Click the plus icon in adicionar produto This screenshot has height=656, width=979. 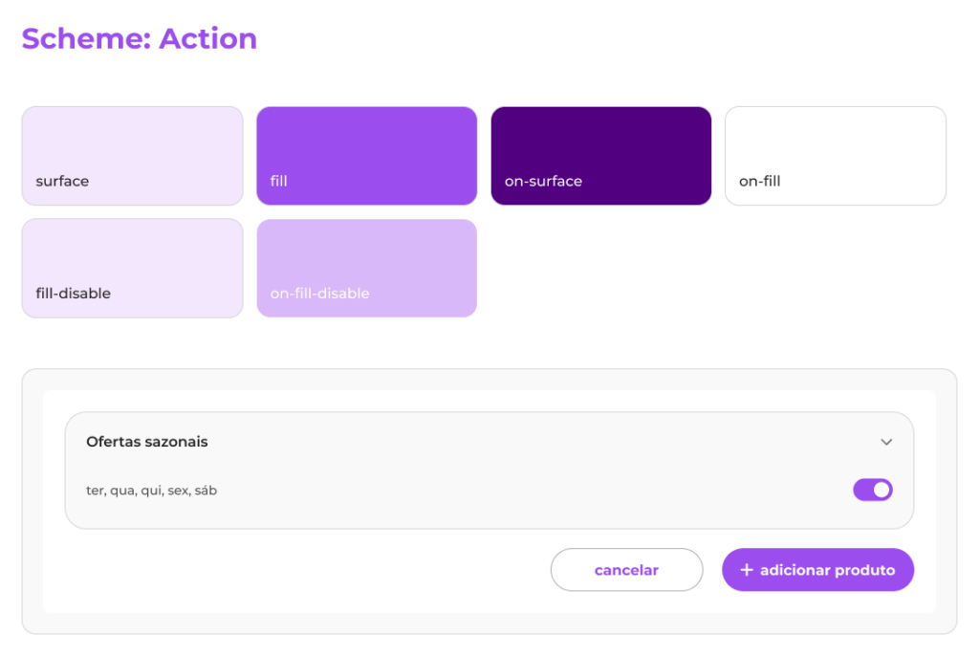tap(747, 570)
